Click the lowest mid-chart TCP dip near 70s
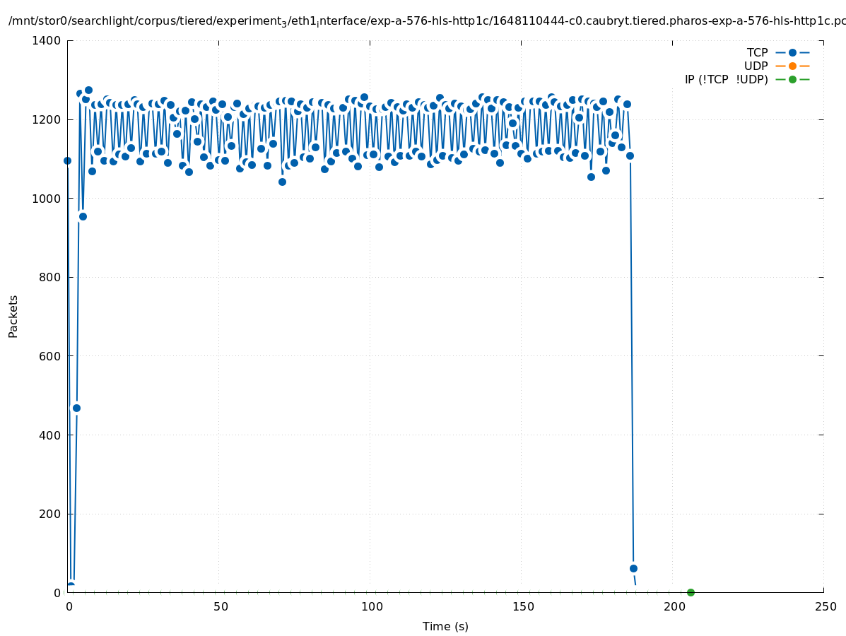Screen dimensions: 846x636 coord(282,182)
